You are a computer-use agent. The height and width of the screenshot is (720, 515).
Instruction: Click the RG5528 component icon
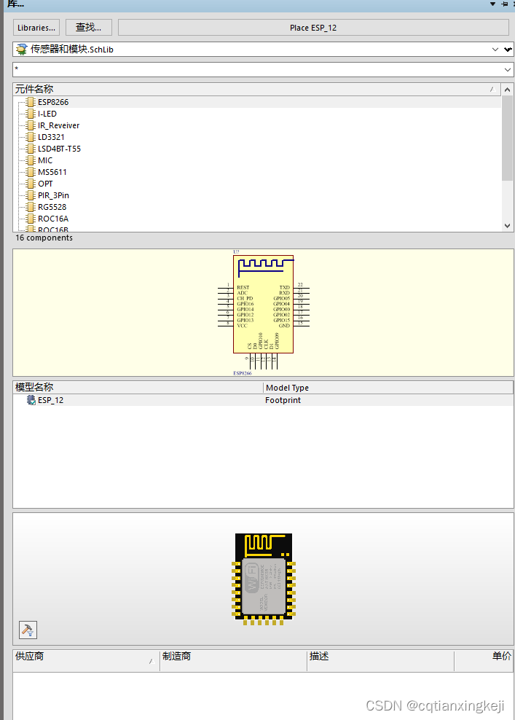pyautogui.click(x=31, y=207)
